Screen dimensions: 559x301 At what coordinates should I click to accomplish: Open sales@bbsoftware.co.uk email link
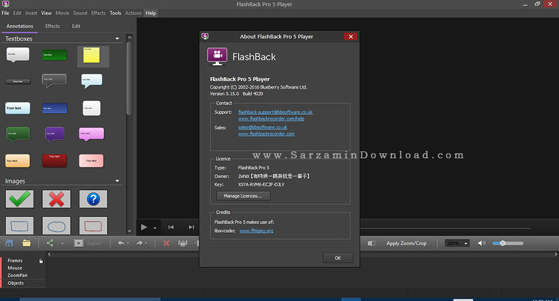[263, 127]
